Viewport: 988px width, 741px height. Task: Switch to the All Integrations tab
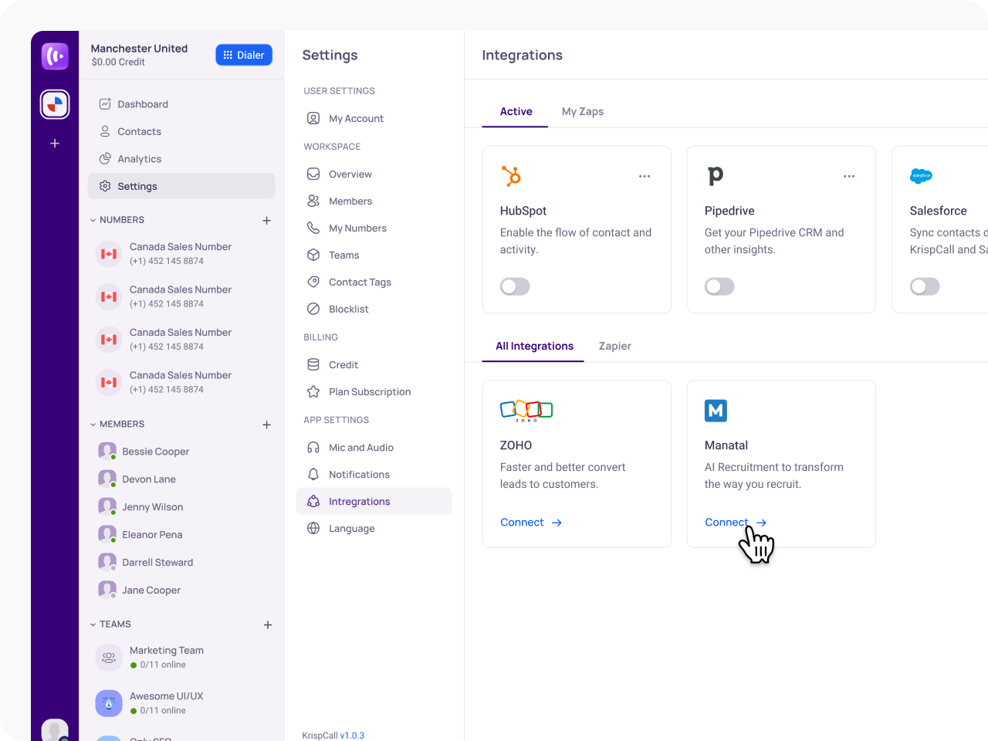point(534,347)
